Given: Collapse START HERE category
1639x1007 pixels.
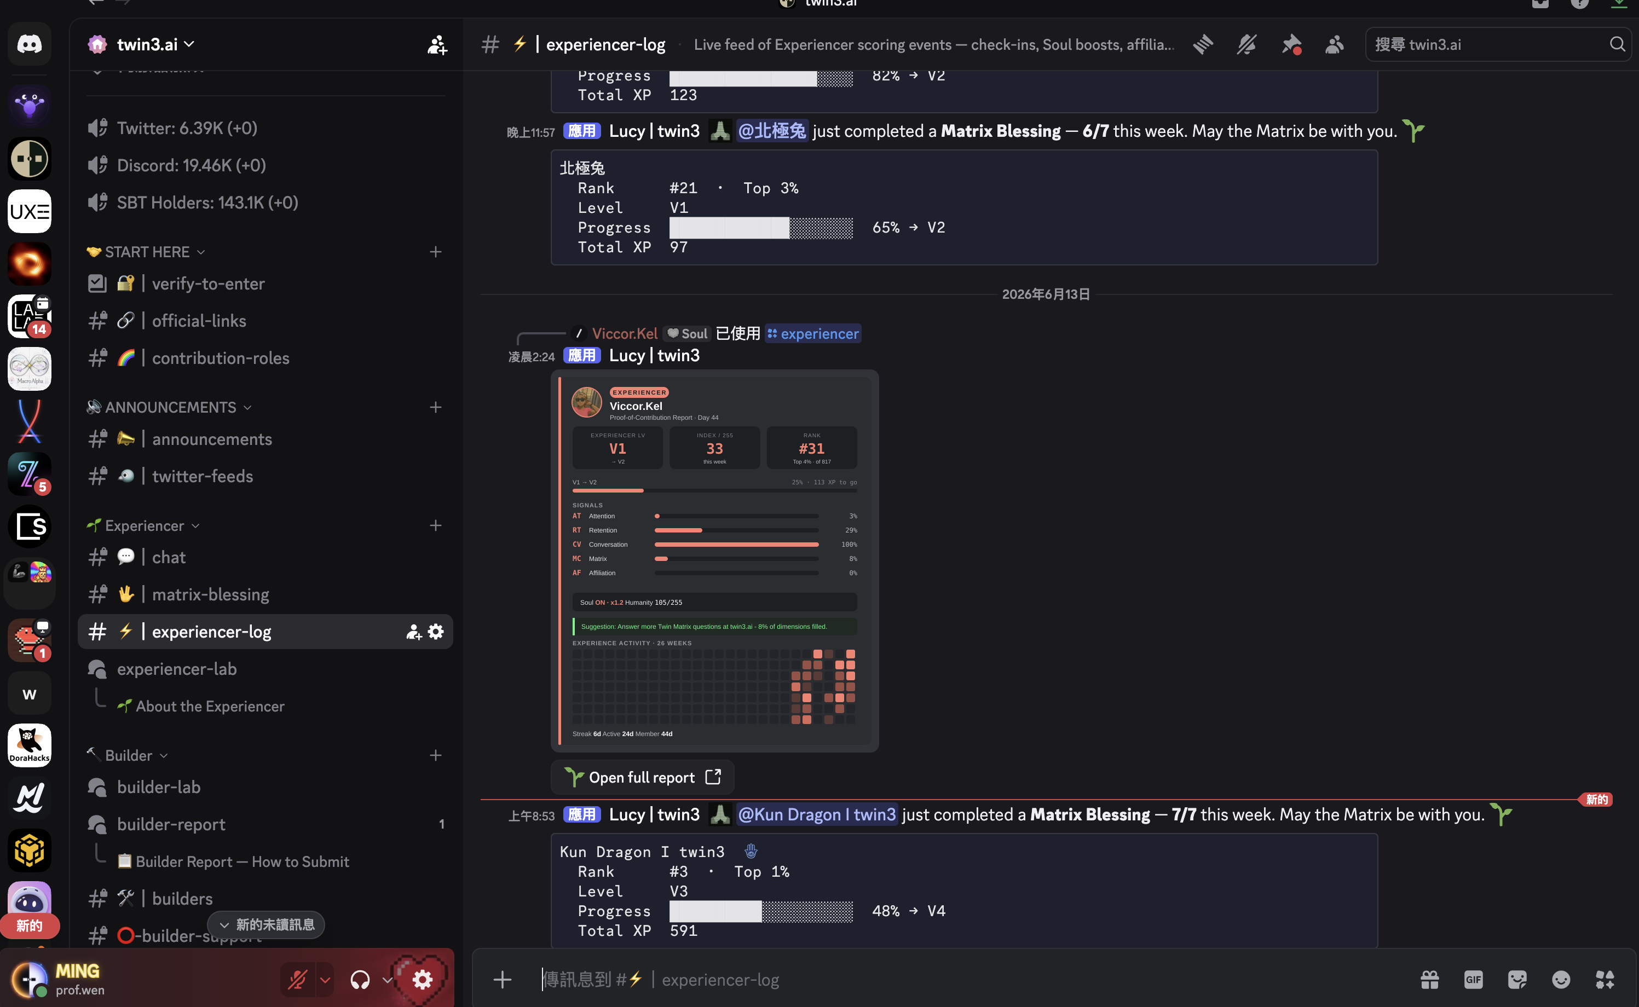Looking at the screenshot, I should (x=146, y=252).
